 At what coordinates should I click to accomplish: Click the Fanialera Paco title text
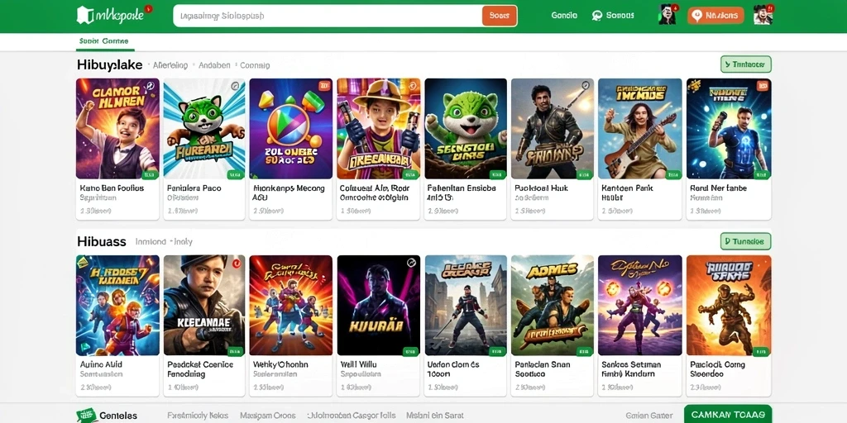pyautogui.click(x=194, y=188)
